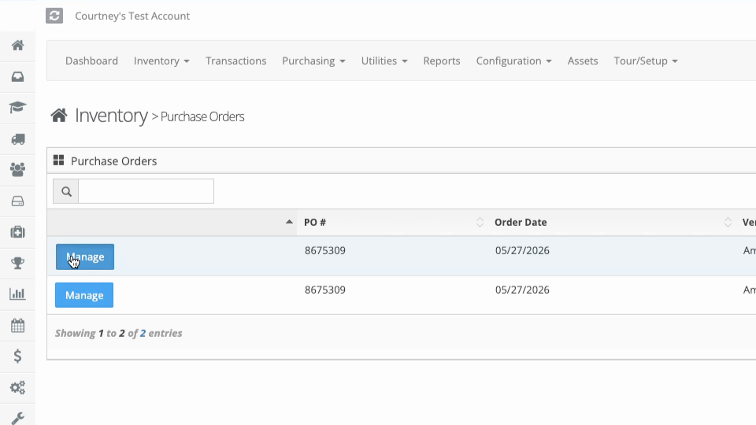Viewport: 756px width, 425px height.
Task: Select PO number 8675309 in first row
Action: point(325,250)
